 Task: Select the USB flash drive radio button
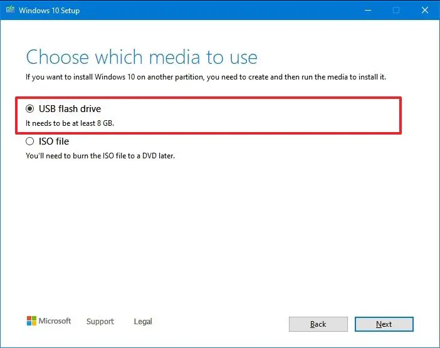[30, 109]
